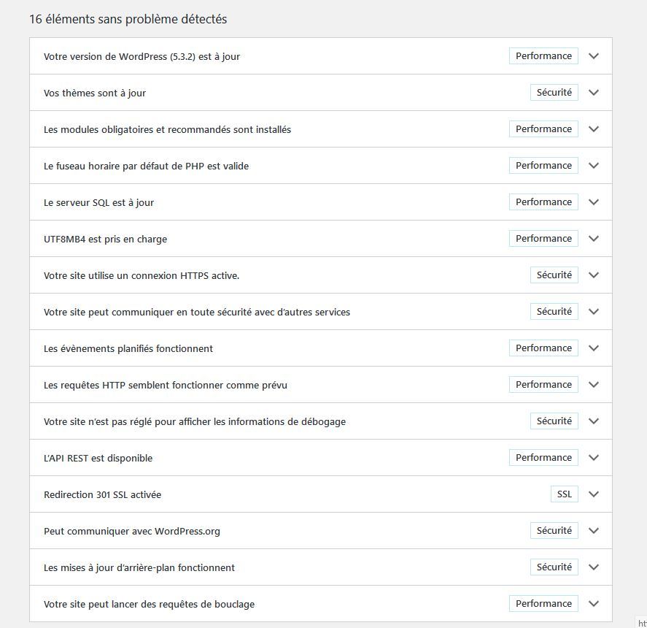Toggle the 'communiquer en toute sécurité' row arrow
This screenshot has height=628, width=647.
594,312
